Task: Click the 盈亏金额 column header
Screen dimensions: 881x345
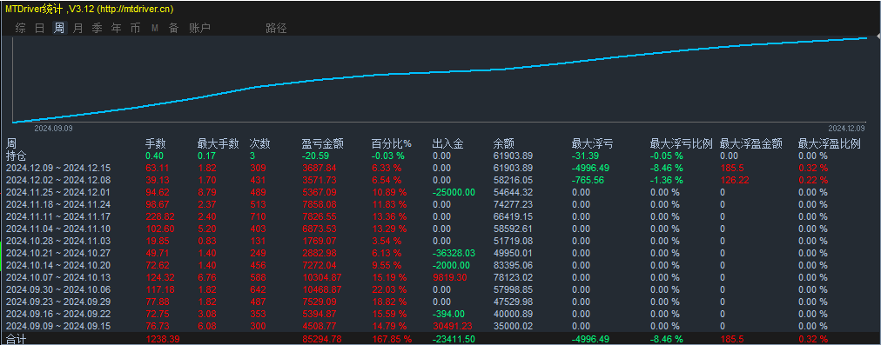Action: coord(322,143)
